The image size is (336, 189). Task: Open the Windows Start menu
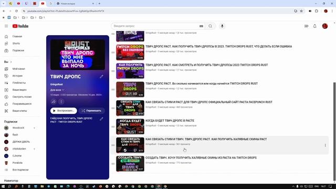(x=3, y=186)
